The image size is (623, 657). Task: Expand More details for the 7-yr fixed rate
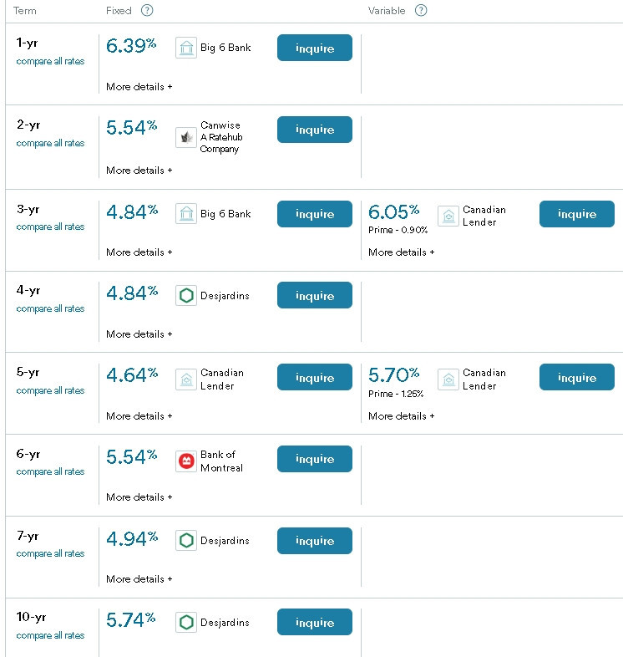tap(139, 579)
